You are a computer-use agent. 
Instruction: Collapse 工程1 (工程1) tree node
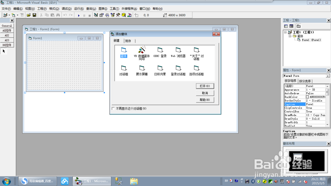pyautogui.click(x=285, y=32)
